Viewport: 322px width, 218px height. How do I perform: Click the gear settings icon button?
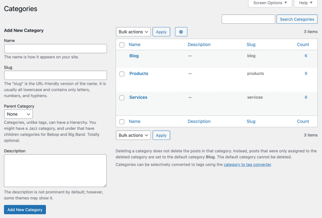181,32
